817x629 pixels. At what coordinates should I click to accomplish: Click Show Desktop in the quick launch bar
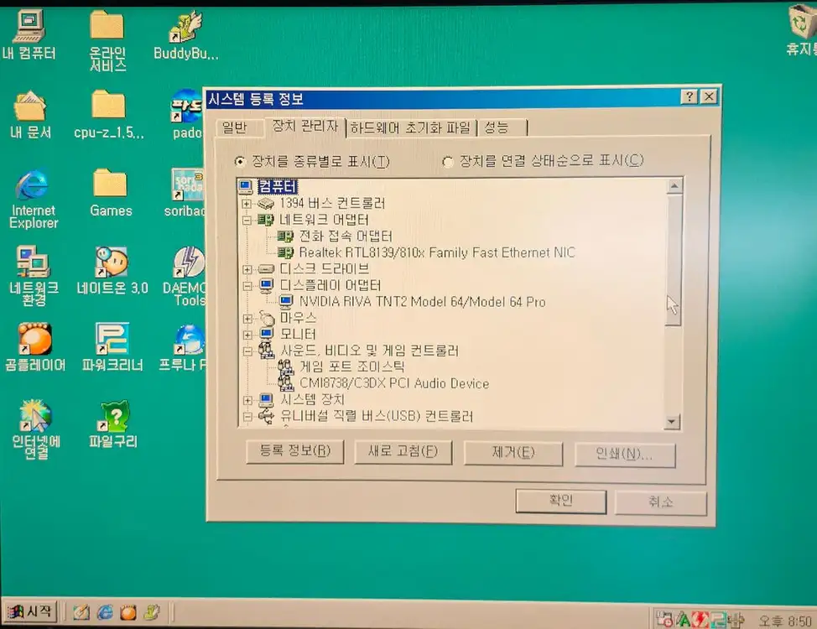(81, 613)
